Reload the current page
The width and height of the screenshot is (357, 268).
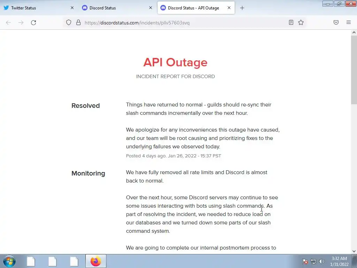(33, 23)
